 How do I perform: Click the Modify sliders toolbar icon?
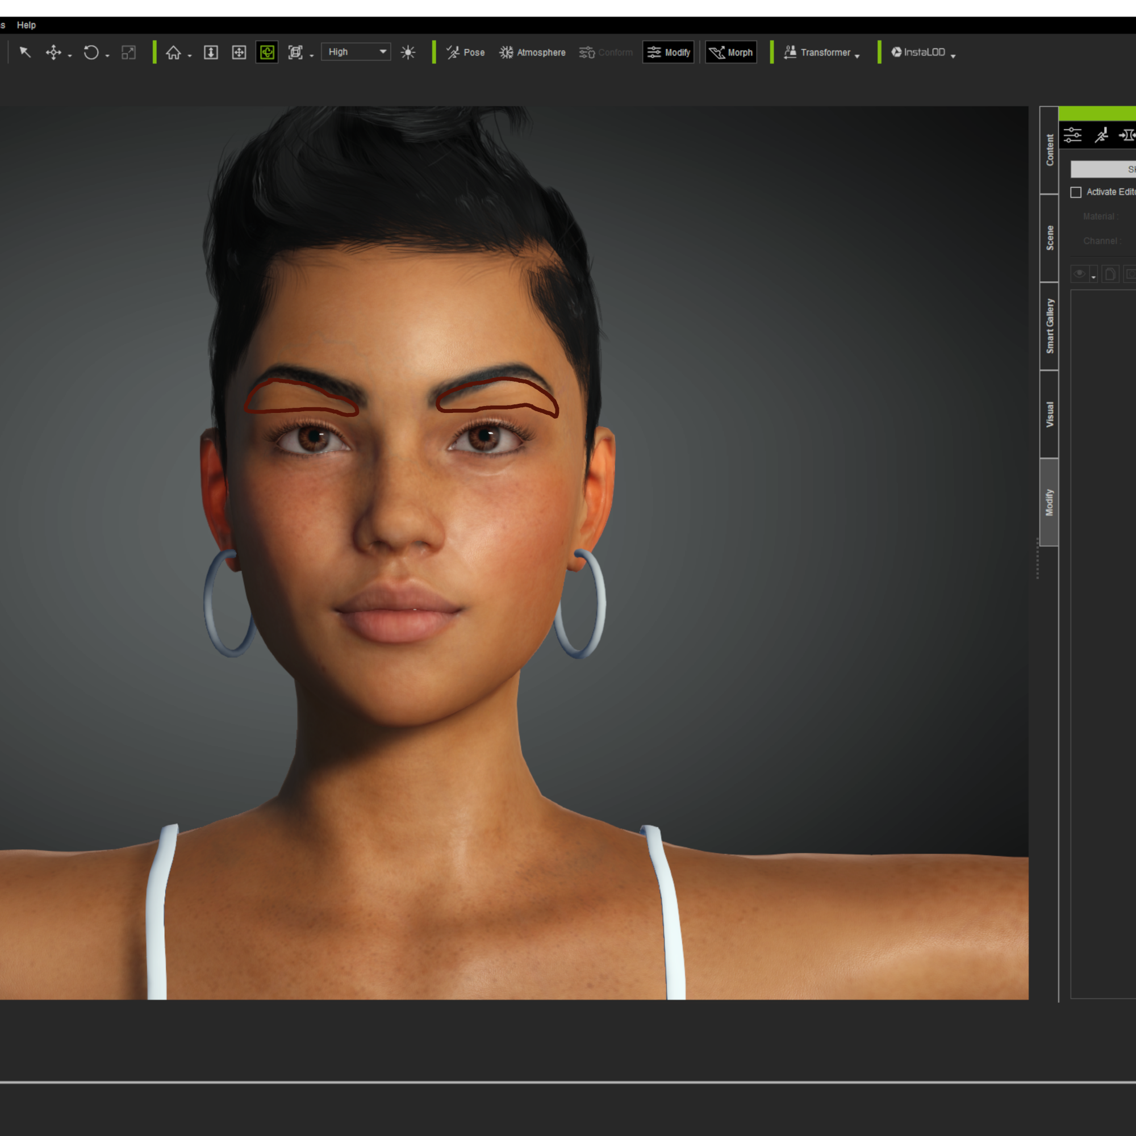tap(654, 52)
